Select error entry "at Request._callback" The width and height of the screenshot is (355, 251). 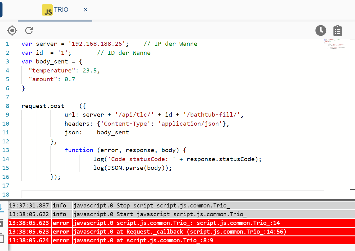[x=182, y=231]
